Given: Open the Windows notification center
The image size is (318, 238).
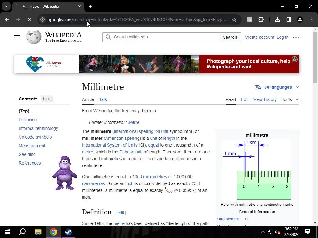Looking at the screenshot, I should (308, 232).
